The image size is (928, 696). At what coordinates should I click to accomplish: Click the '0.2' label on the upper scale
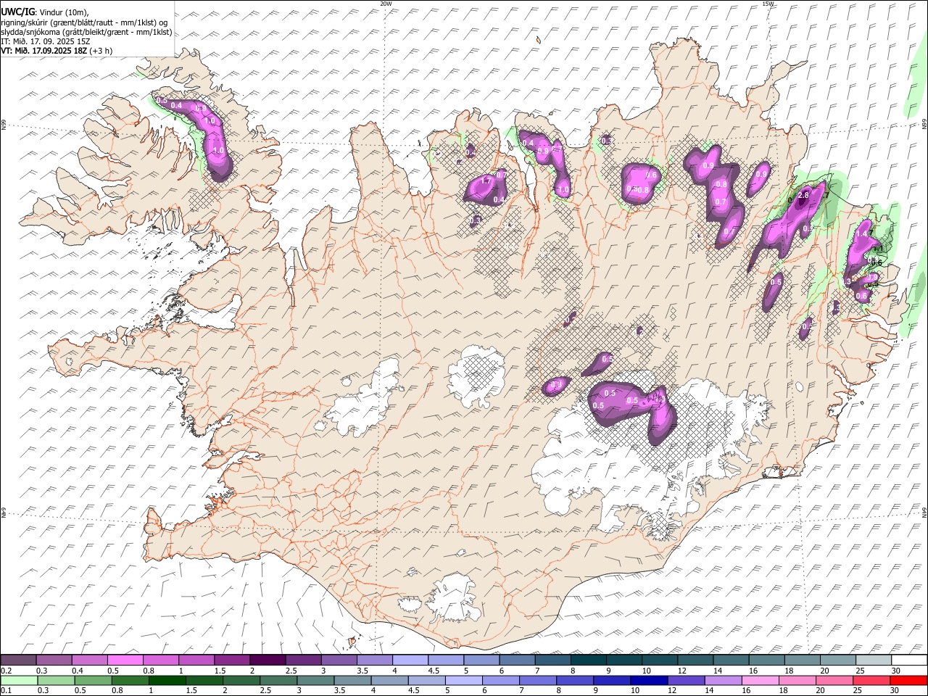[x=6, y=671]
